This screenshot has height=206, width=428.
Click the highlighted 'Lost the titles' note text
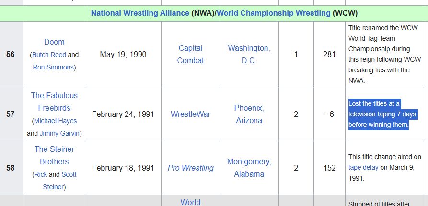click(x=382, y=114)
